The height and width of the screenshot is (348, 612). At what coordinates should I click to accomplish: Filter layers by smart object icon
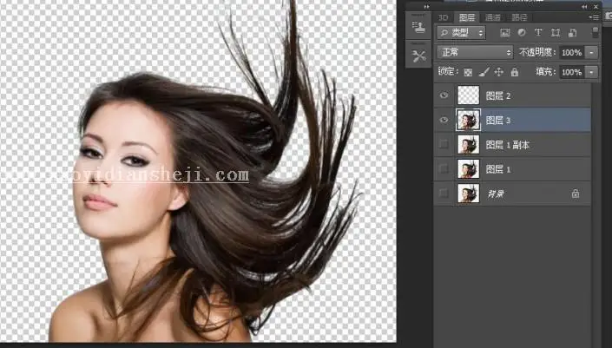[x=572, y=33]
